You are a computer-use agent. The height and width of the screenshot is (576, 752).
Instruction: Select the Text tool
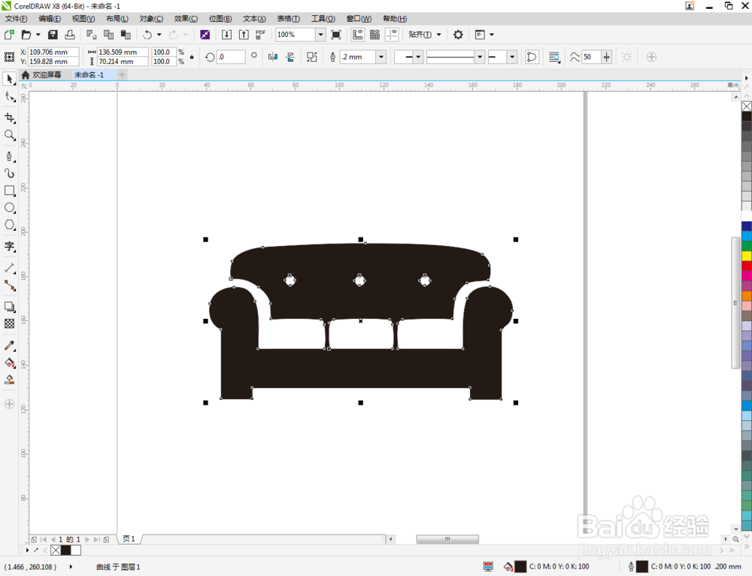pos(9,247)
